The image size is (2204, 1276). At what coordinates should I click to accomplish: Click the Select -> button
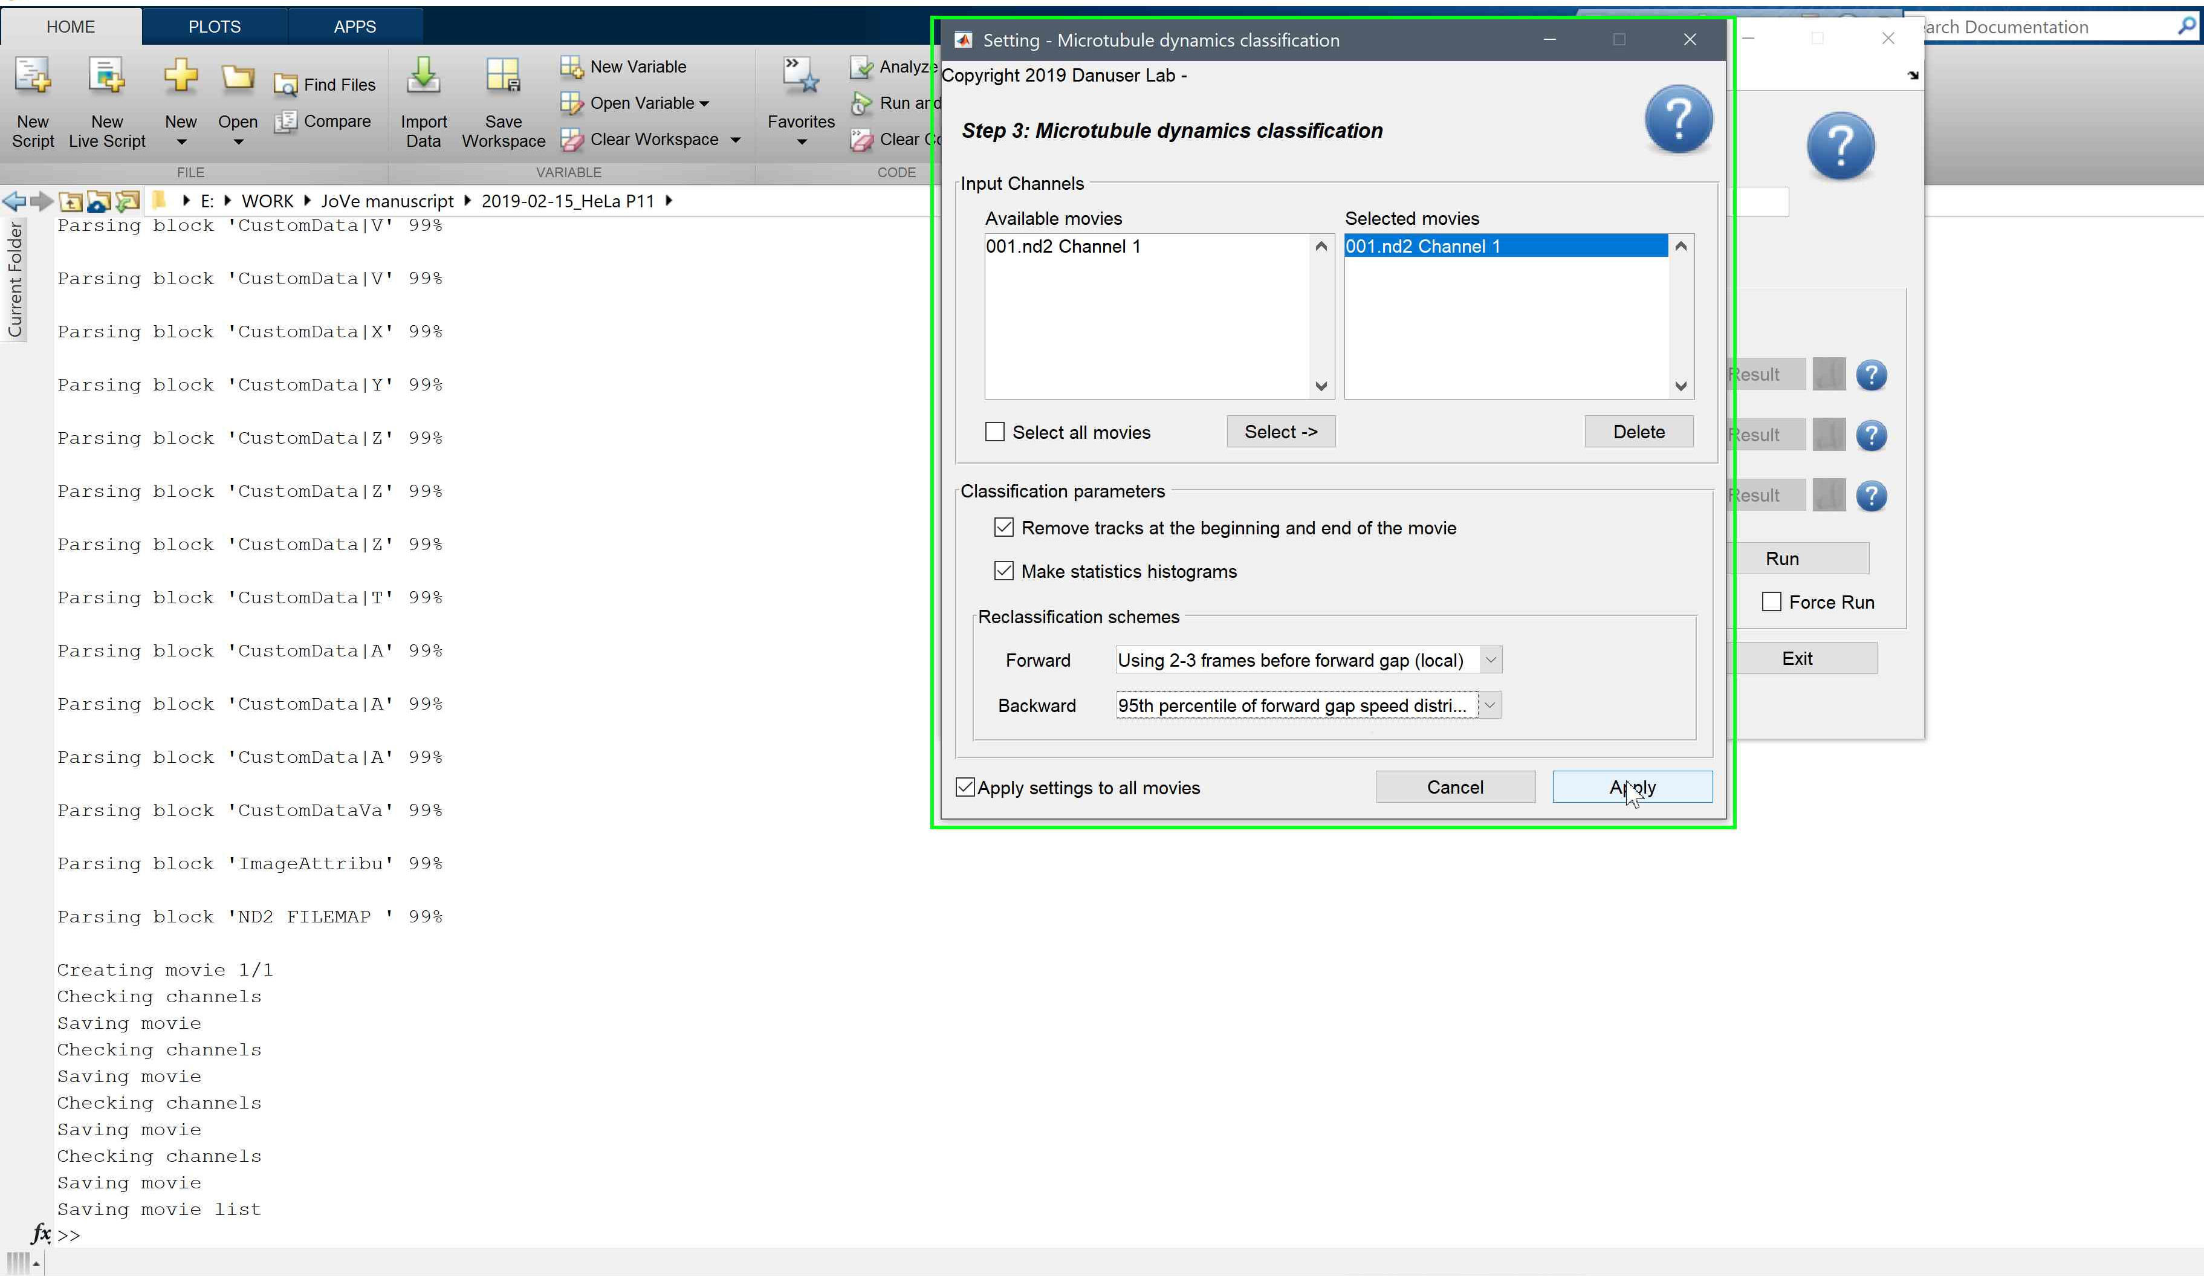click(x=1280, y=432)
